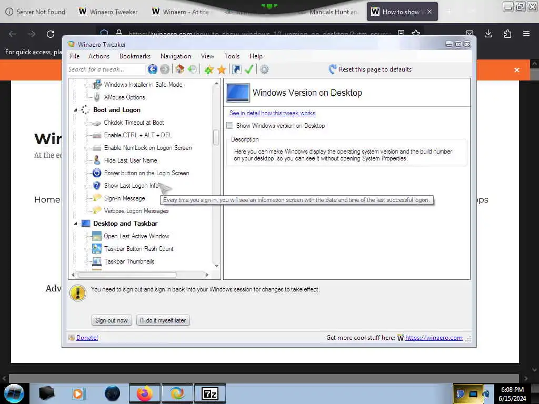Reload the Firefox page
Image resolution: width=539 pixels, height=404 pixels.
[x=51, y=34]
